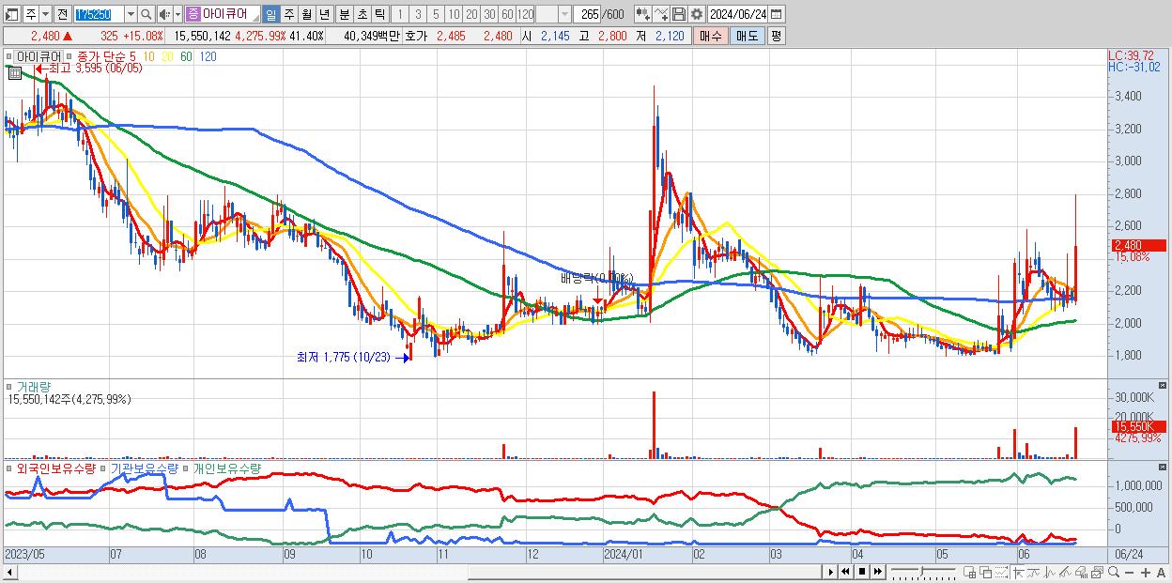Choose the 1 interval button
This screenshot has width=1172, height=583.
click(x=399, y=14)
